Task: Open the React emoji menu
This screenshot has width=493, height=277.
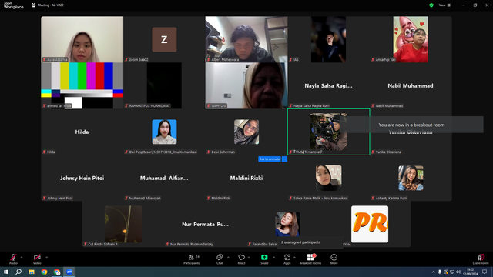Action: point(241,259)
